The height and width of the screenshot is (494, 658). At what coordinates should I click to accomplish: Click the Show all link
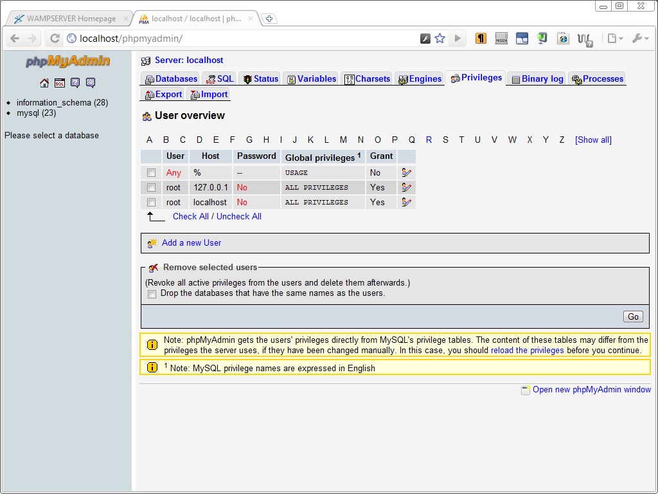point(593,140)
